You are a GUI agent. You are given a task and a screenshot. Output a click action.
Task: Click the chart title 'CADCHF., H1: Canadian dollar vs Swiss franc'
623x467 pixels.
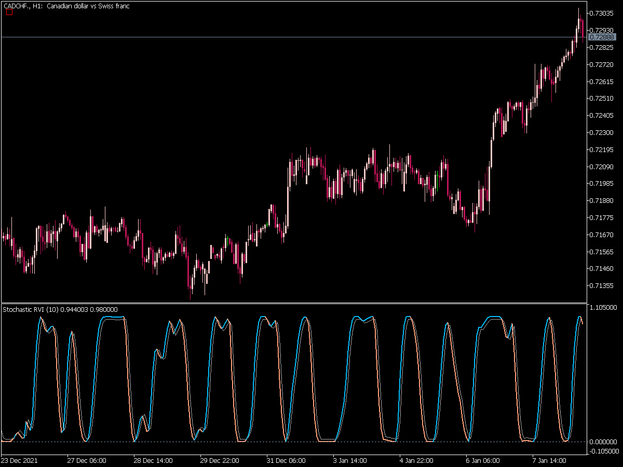click(66, 6)
